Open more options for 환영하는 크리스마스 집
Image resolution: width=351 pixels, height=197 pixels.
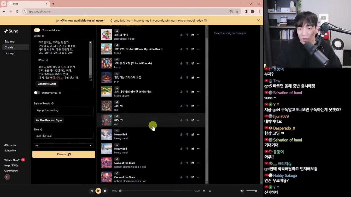click(x=198, y=77)
